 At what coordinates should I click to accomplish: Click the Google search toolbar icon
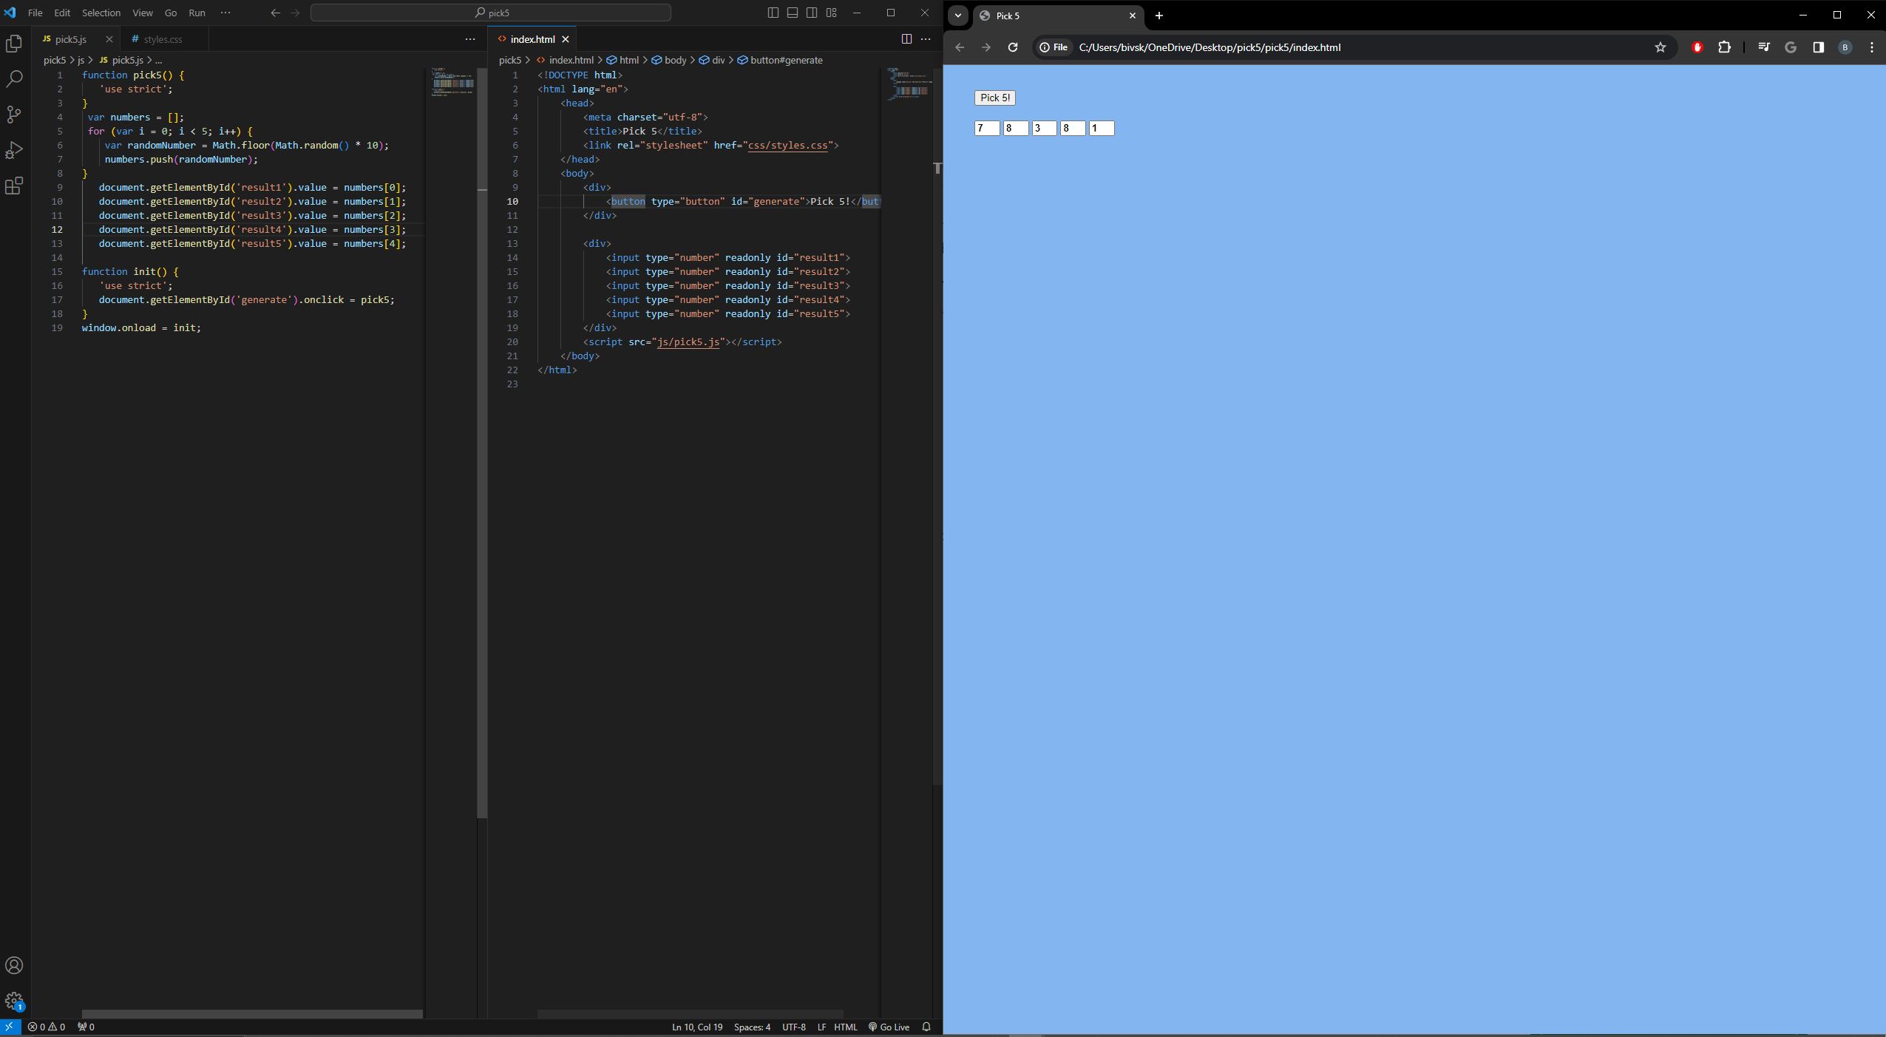(x=1790, y=47)
